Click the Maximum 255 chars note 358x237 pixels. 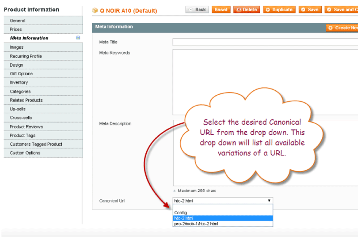[197, 190]
